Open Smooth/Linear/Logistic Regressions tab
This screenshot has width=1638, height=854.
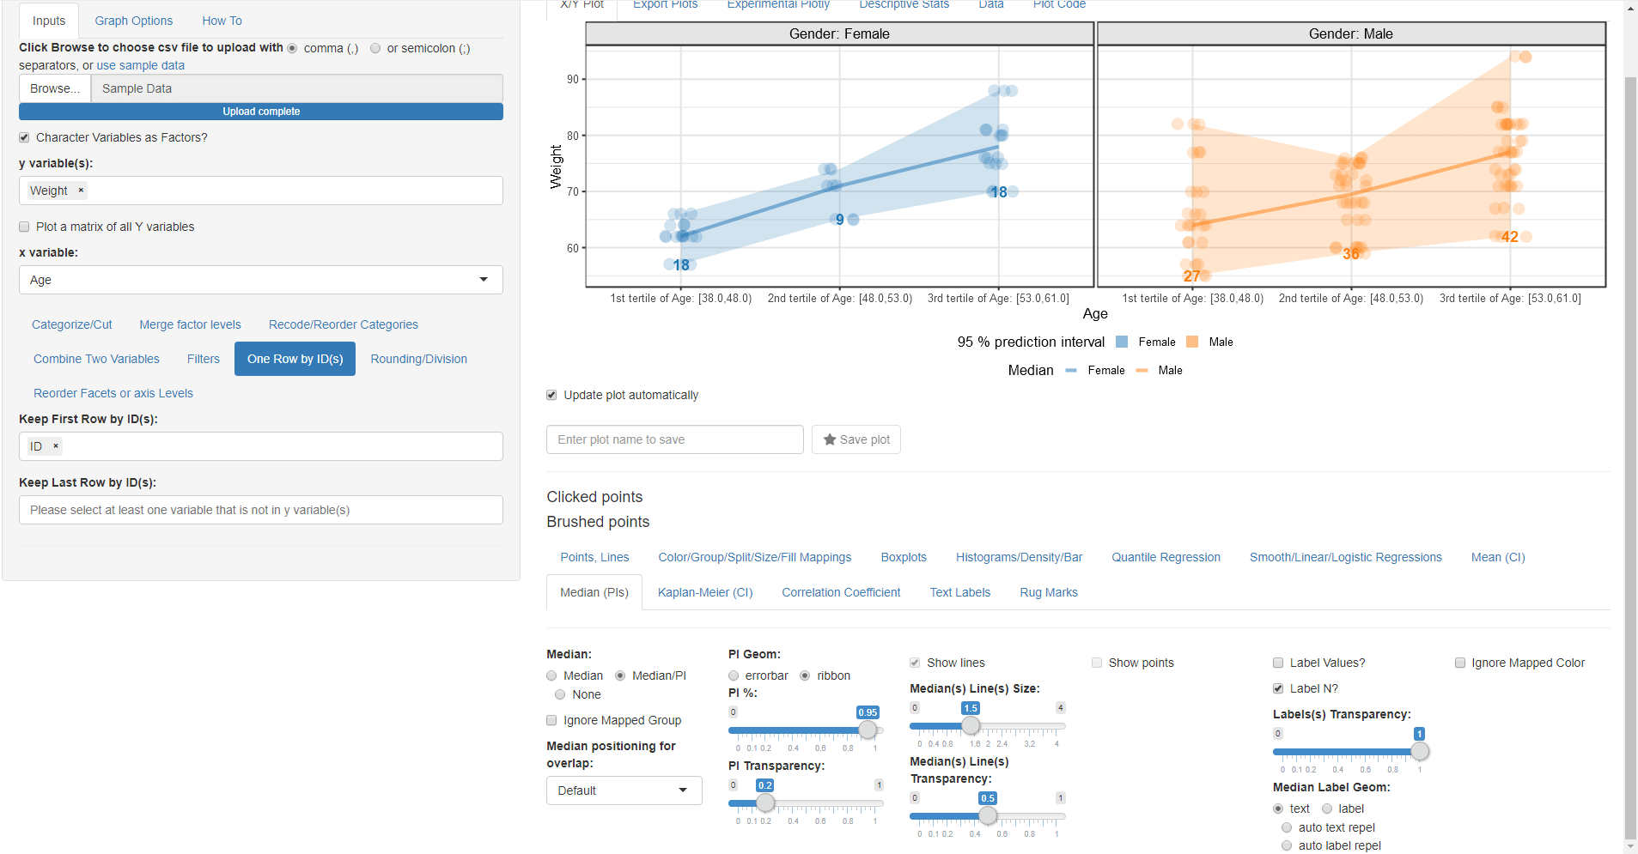(x=1346, y=557)
